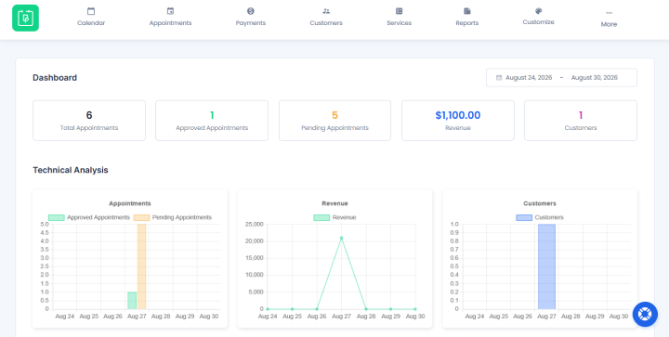Toggle Revenue legend swatch
The width and height of the screenshot is (669, 337).
[x=321, y=217]
